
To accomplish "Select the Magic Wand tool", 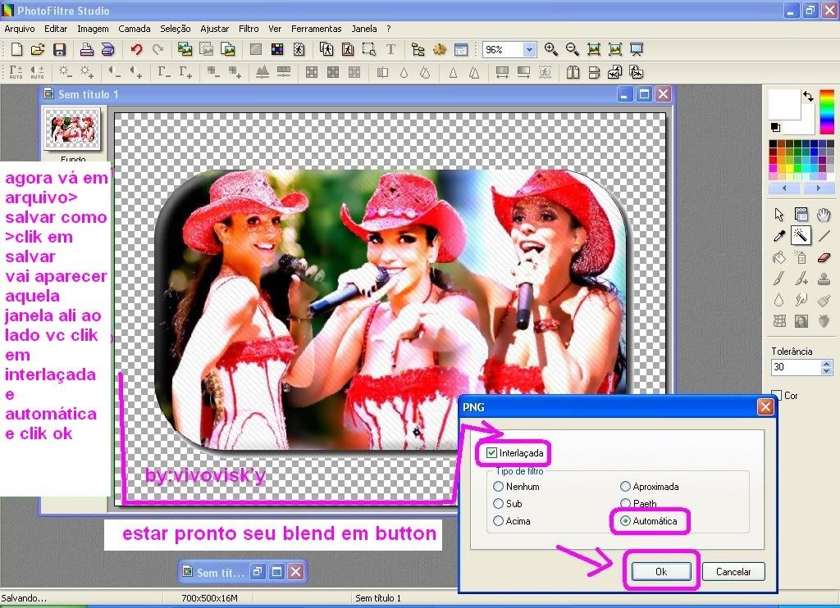I will coord(801,236).
